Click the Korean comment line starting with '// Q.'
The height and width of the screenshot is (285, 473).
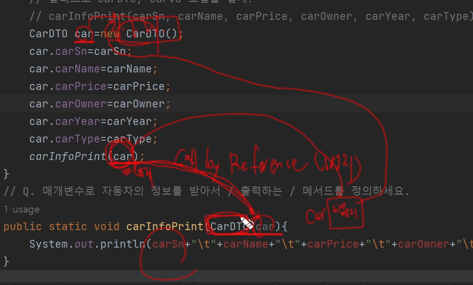(206, 191)
